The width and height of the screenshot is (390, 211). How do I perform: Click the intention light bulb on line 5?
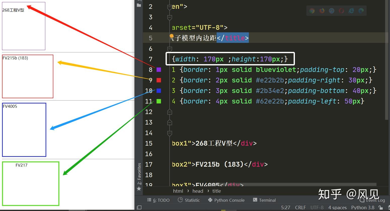(x=172, y=37)
